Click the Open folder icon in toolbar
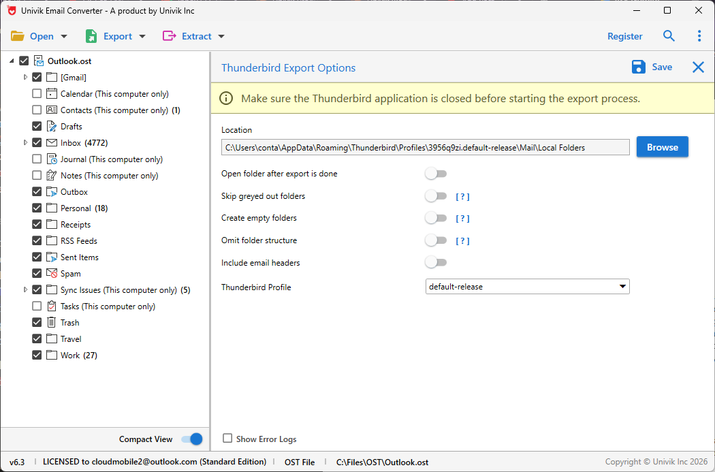715x472 pixels. pos(18,36)
